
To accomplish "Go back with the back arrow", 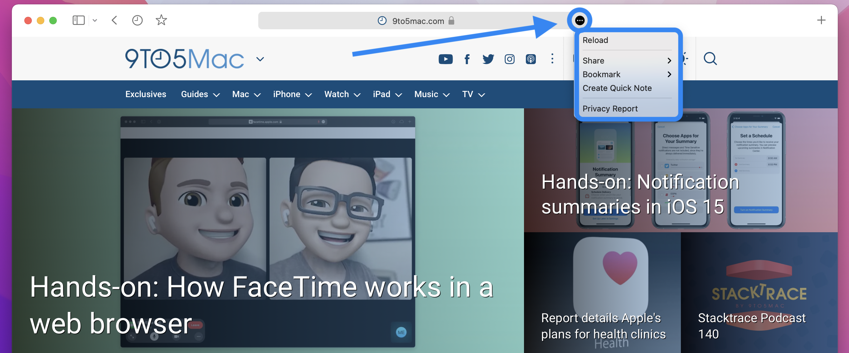I will tap(114, 21).
